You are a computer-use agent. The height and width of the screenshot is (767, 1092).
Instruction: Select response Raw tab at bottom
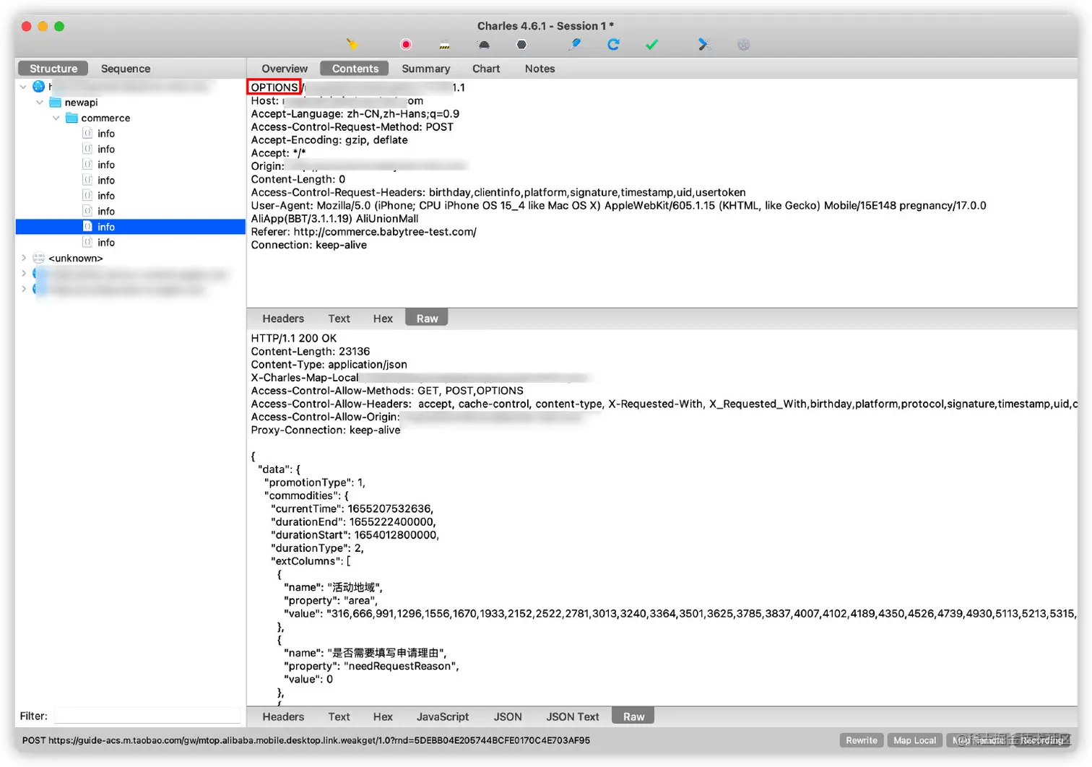[633, 716]
